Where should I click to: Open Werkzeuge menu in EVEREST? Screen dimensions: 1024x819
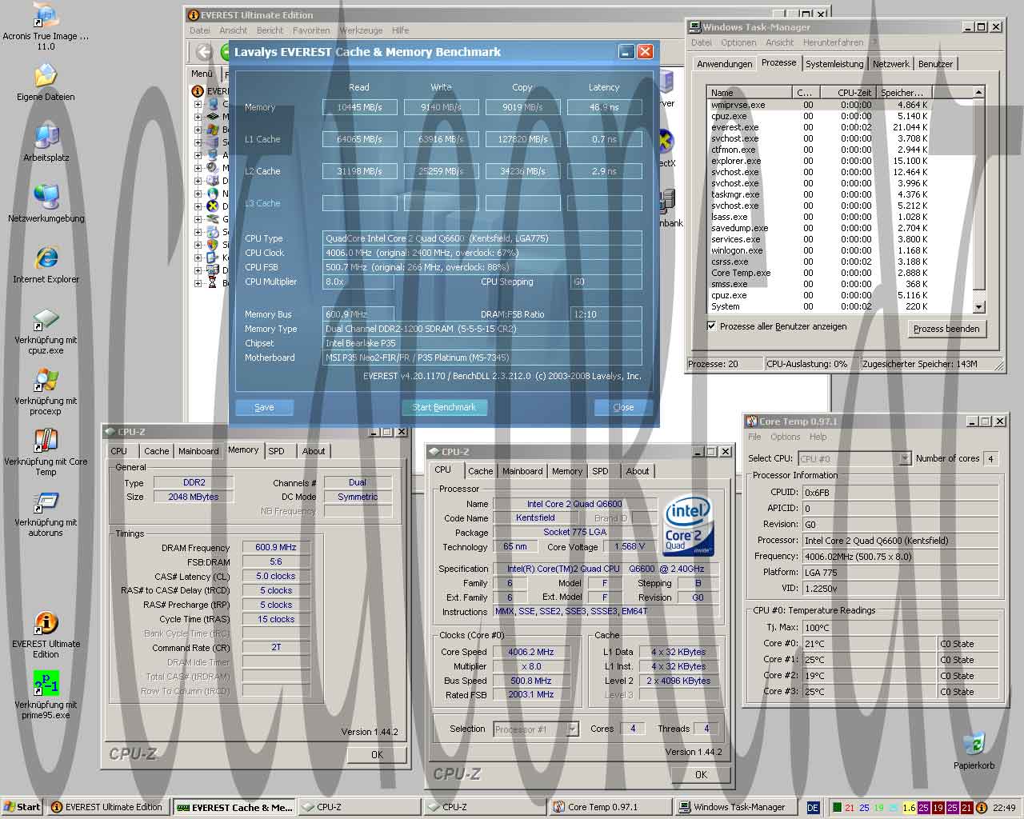pyautogui.click(x=361, y=30)
